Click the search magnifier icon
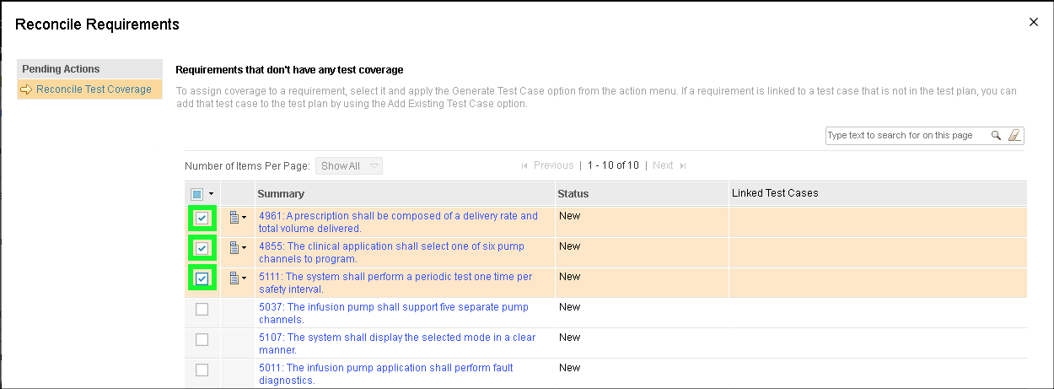This screenshot has width=1054, height=389. tap(996, 135)
